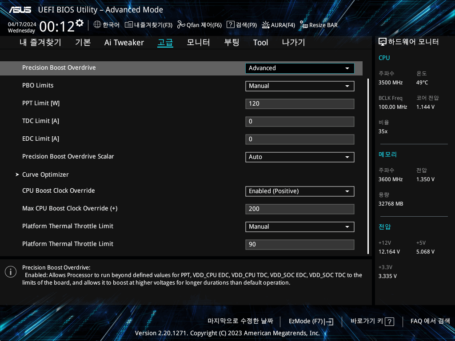Click the EzMode exit arrow icon
This screenshot has height=341, width=455.
(329, 321)
